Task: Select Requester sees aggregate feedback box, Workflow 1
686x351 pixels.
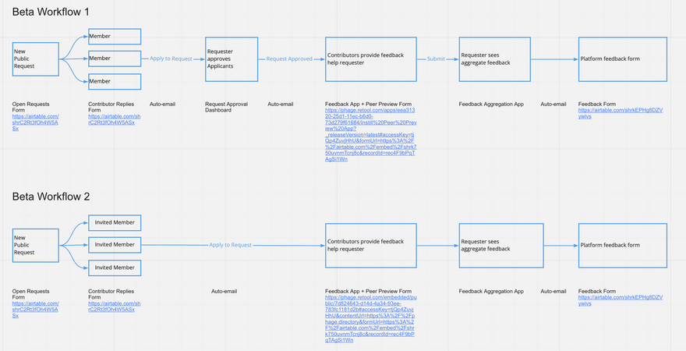Action: point(494,59)
